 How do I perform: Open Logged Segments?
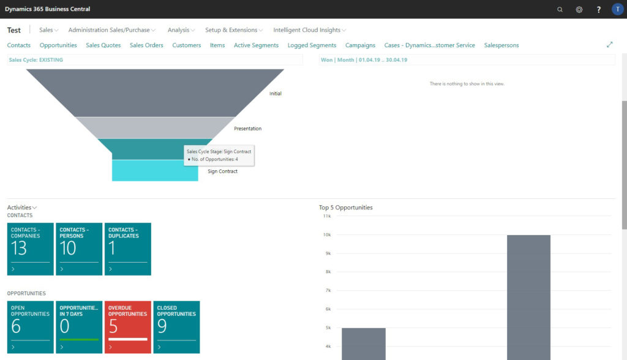(312, 45)
